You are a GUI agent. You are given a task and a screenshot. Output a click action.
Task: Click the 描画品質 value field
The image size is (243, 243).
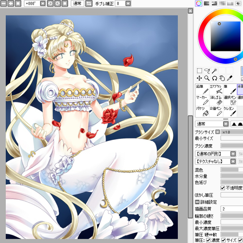[232, 209]
